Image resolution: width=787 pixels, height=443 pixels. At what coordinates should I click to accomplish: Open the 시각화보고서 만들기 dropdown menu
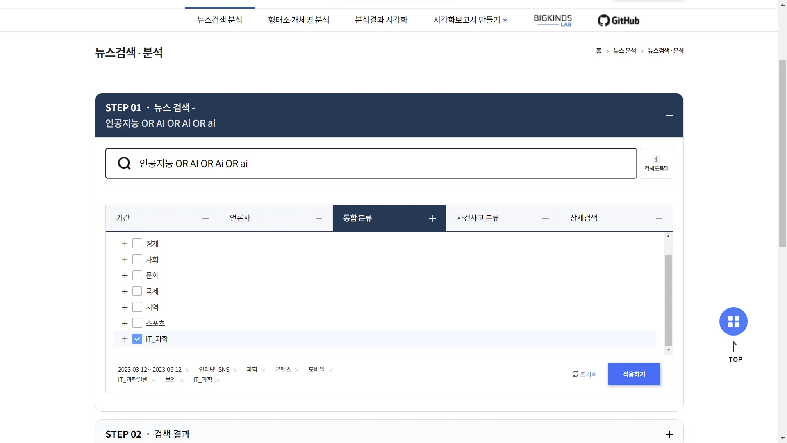point(470,20)
